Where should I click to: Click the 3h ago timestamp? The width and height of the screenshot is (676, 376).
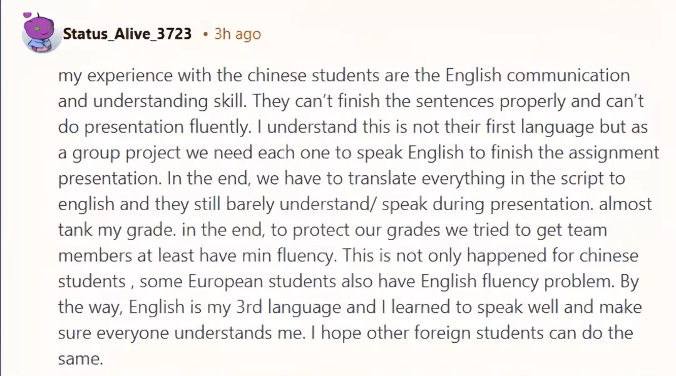pos(238,34)
